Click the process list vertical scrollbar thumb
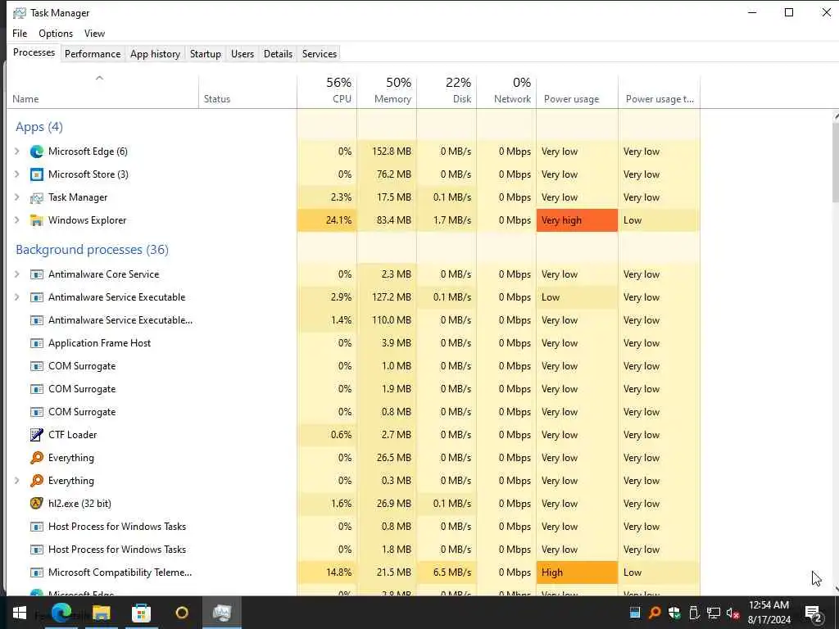839x629 pixels. 836,162
